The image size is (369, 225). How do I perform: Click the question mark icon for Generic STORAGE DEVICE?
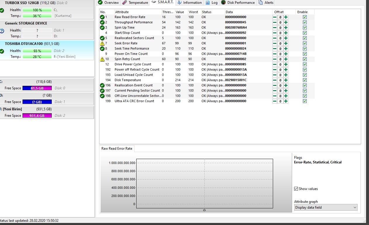pos(2,31)
